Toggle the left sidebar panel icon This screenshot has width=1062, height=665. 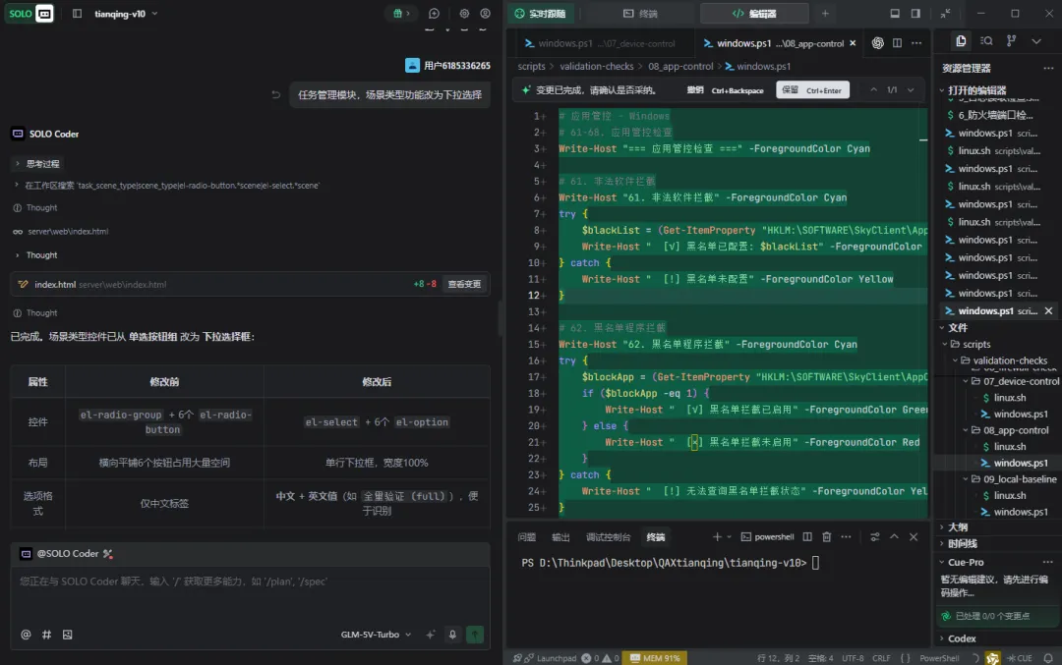tap(78, 14)
